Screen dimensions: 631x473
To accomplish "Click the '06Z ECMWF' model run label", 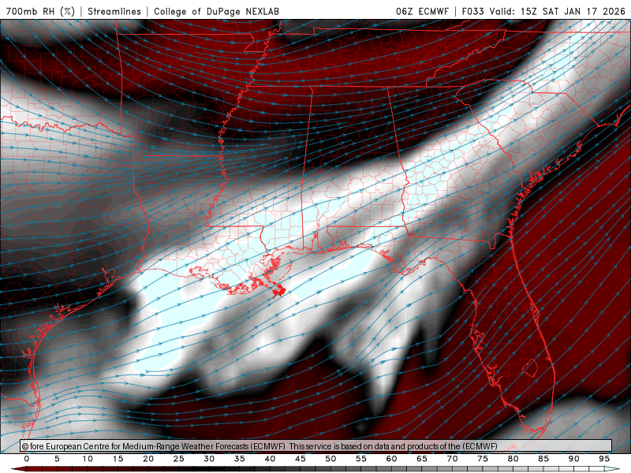I will (x=422, y=11).
